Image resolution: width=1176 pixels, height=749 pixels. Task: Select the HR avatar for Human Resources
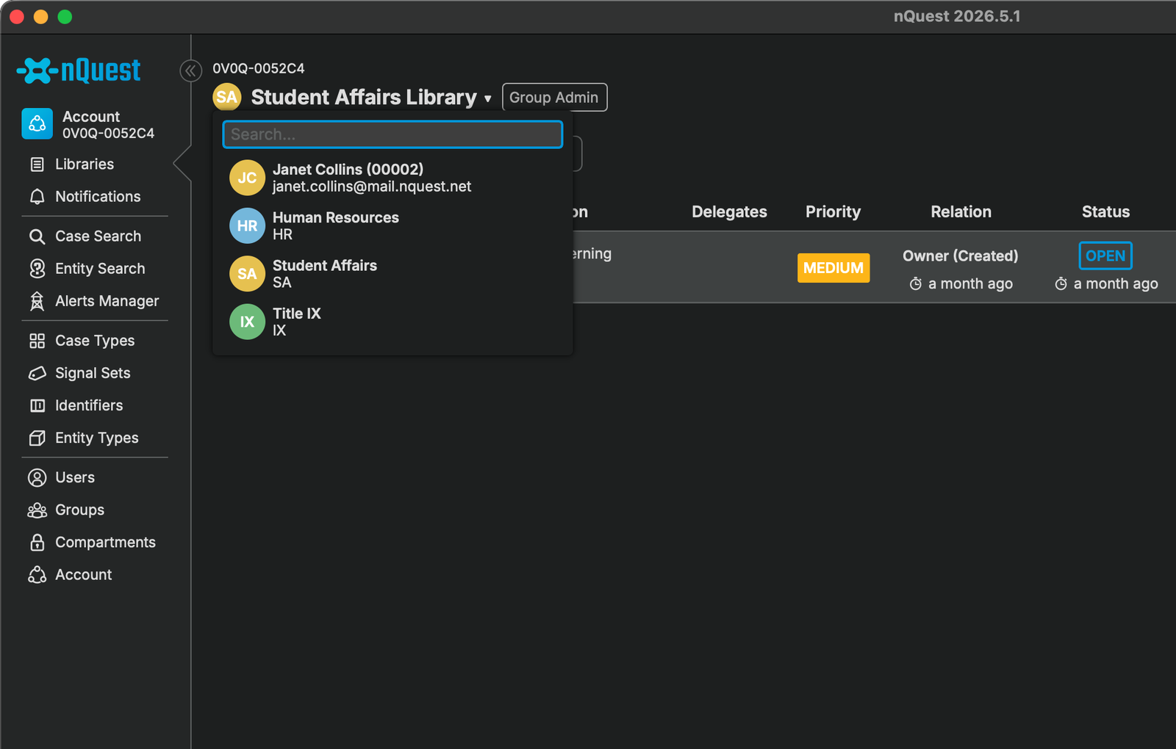click(x=247, y=226)
